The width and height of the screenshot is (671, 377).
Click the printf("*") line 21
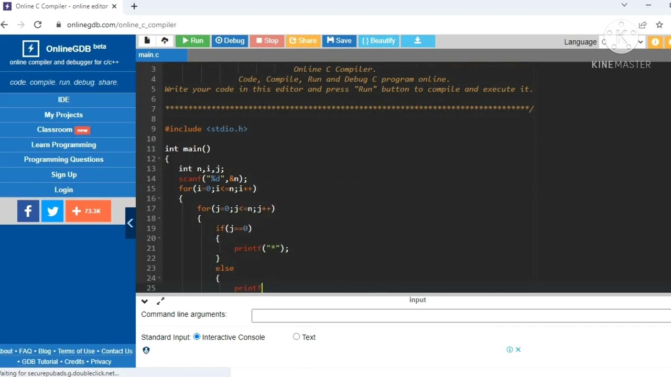coord(262,248)
